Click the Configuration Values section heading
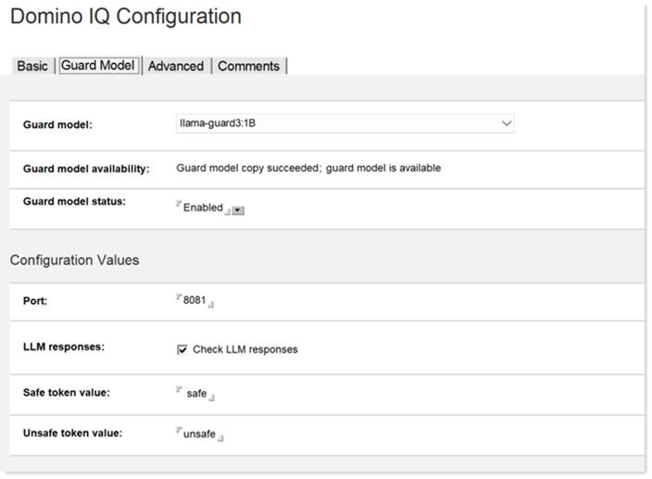The height and width of the screenshot is (479, 652). pyautogui.click(x=74, y=260)
